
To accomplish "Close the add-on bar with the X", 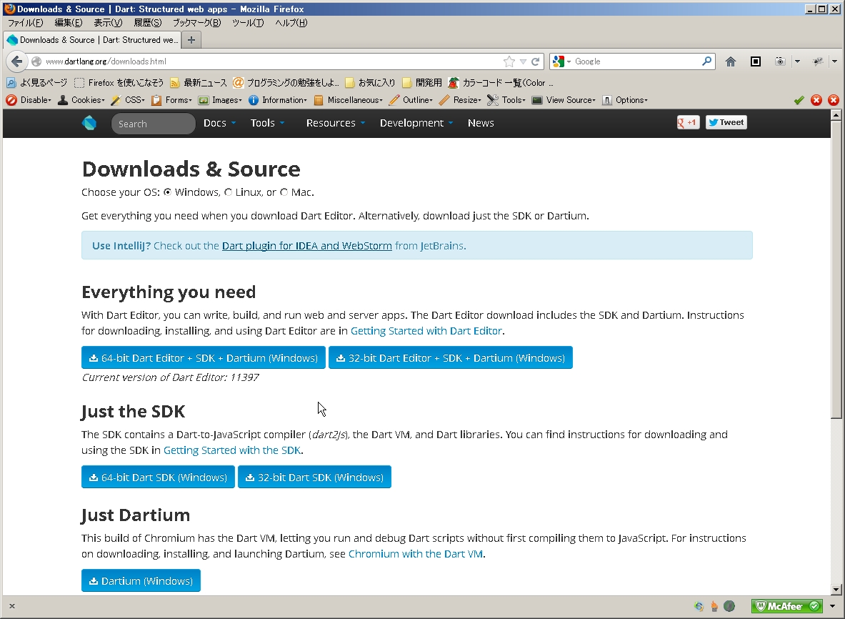I will tap(12, 606).
